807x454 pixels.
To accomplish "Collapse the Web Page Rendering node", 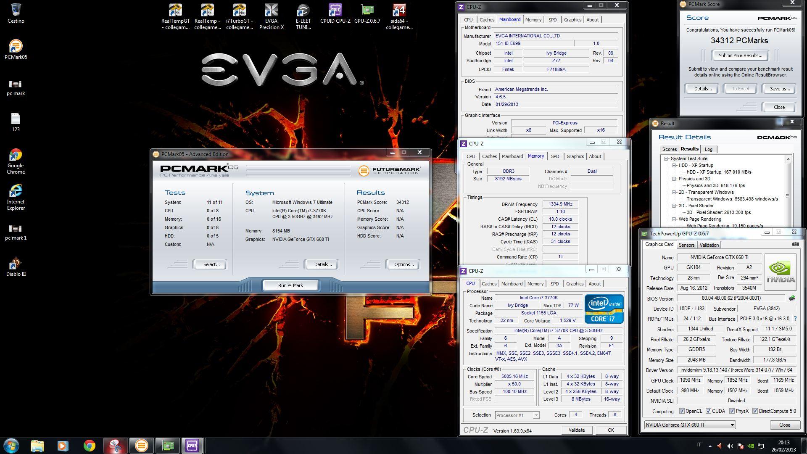I will [x=674, y=219].
